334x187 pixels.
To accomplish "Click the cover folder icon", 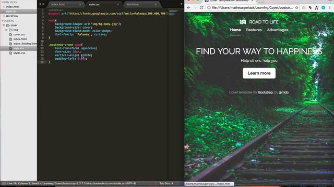I will click(x=8, y=25).
